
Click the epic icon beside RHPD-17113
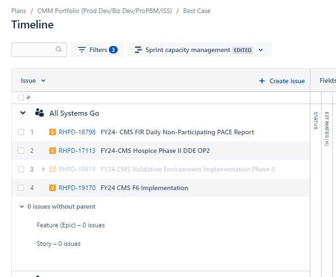coord(53,151)
